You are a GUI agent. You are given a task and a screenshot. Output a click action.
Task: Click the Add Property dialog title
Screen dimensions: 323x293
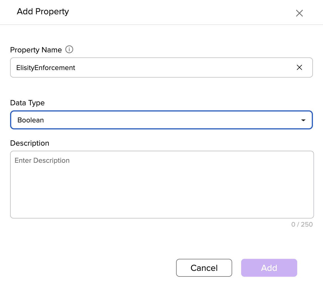point(43,11)
